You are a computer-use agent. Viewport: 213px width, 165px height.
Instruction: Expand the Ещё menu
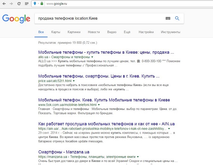coord(127,32)
